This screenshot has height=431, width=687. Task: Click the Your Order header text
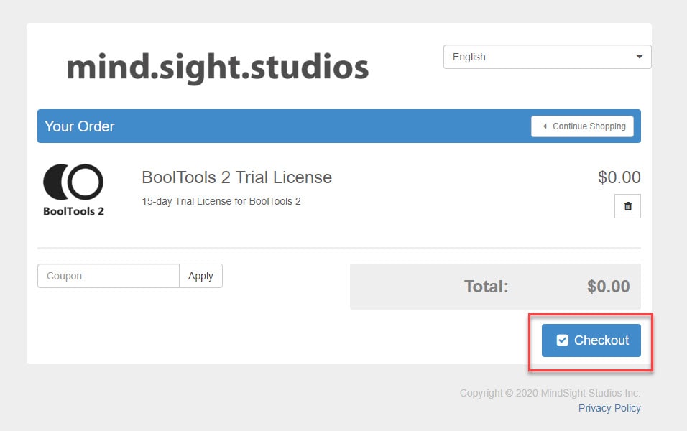coord(80,126)
